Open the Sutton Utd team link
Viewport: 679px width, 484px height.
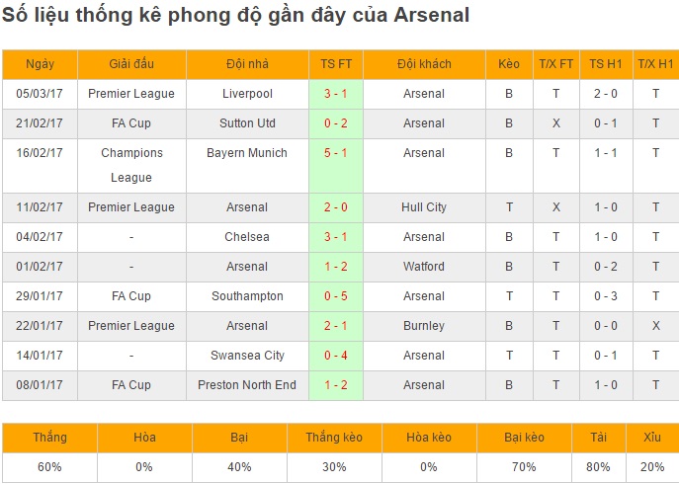[247, 123]
